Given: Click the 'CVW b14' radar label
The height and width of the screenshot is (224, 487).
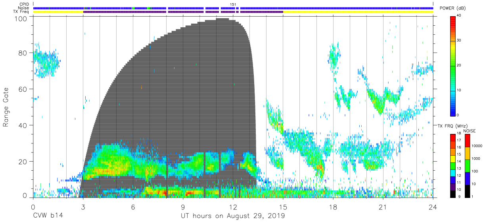Looking at the screenshot, I should coord(47,216).
